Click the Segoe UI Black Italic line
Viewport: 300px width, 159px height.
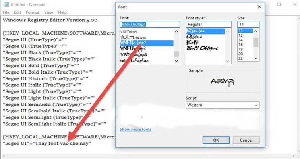(x=49, y=59)
